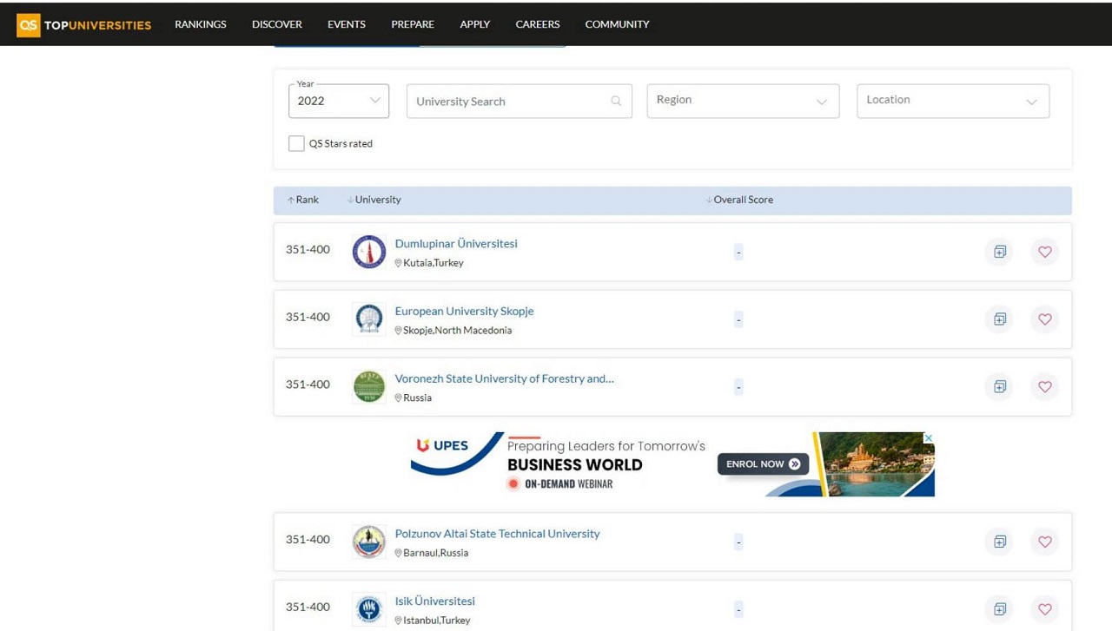Favorite Voronezh State University heart icon
Viewport: 1112px width, 631px height.
(1045, 386)
